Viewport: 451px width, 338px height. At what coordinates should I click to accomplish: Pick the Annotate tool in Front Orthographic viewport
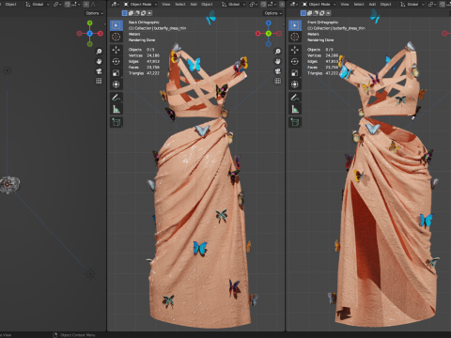point(295,98)
